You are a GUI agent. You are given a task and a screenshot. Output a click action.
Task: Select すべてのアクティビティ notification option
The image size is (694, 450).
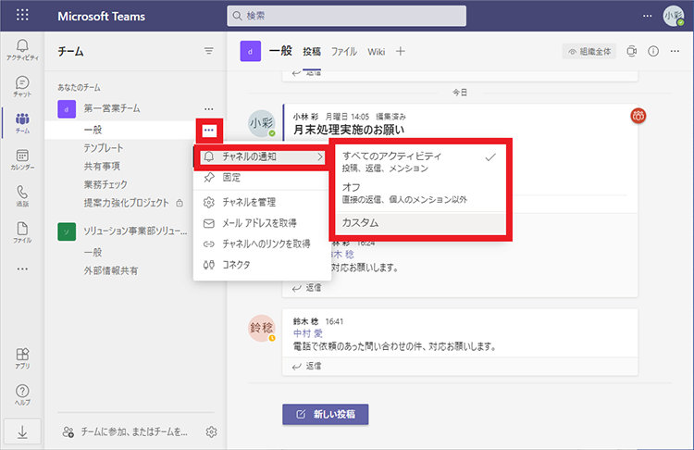click(420, 162)
